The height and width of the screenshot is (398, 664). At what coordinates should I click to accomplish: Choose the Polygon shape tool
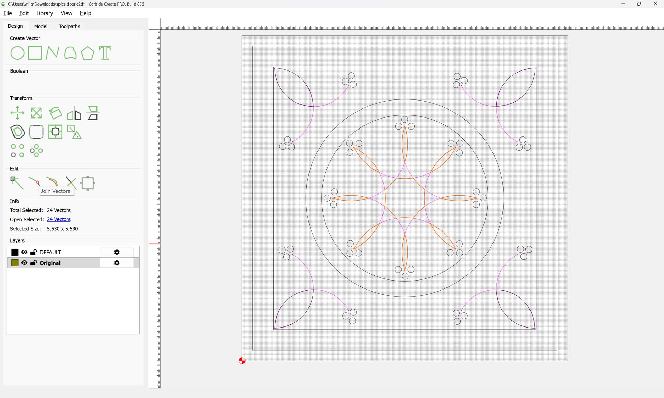(x=87, y=53)
